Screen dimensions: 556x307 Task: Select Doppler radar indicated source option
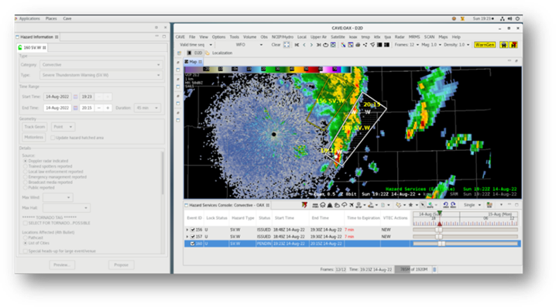26,161
